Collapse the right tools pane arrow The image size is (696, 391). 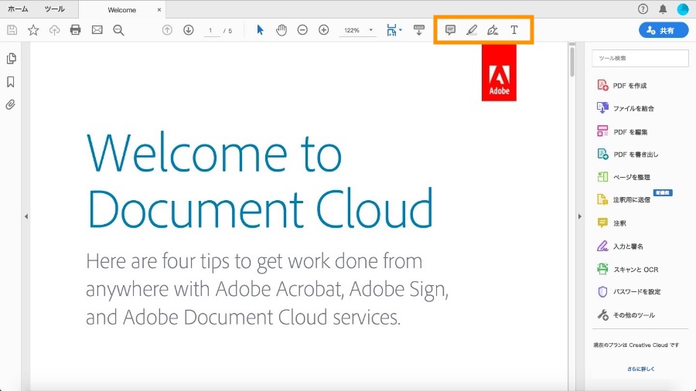[580, 216]
